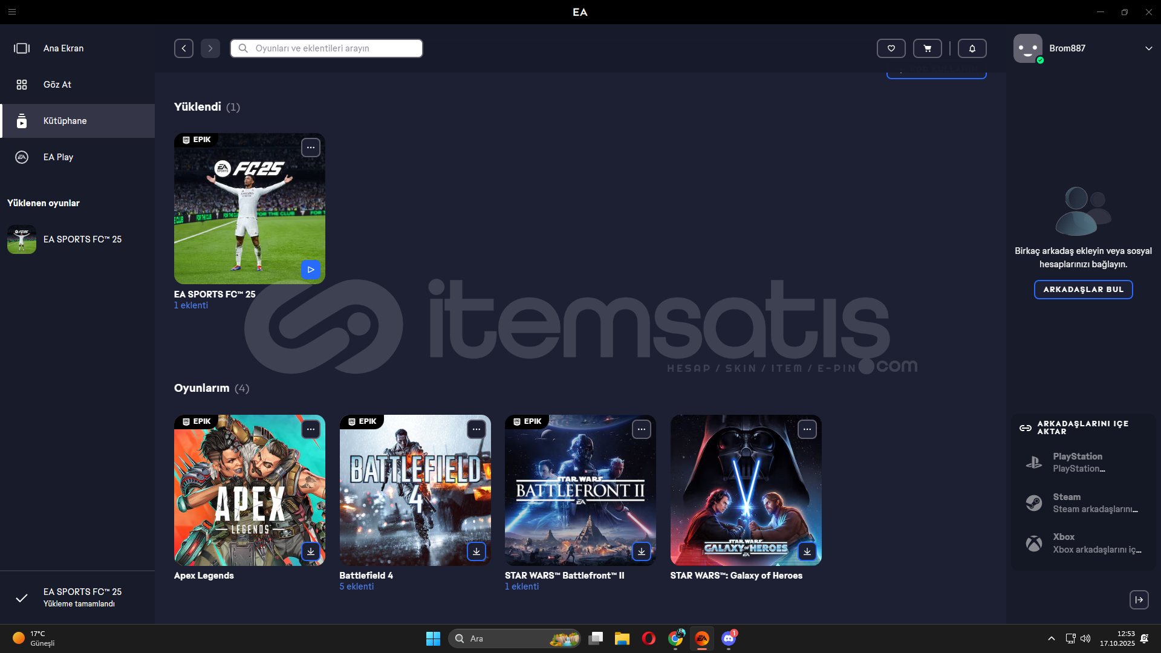Screen dimensions: 1161x653
Task: Toggle the hamburger sidebar menu
Action: (x=12, y=12)
